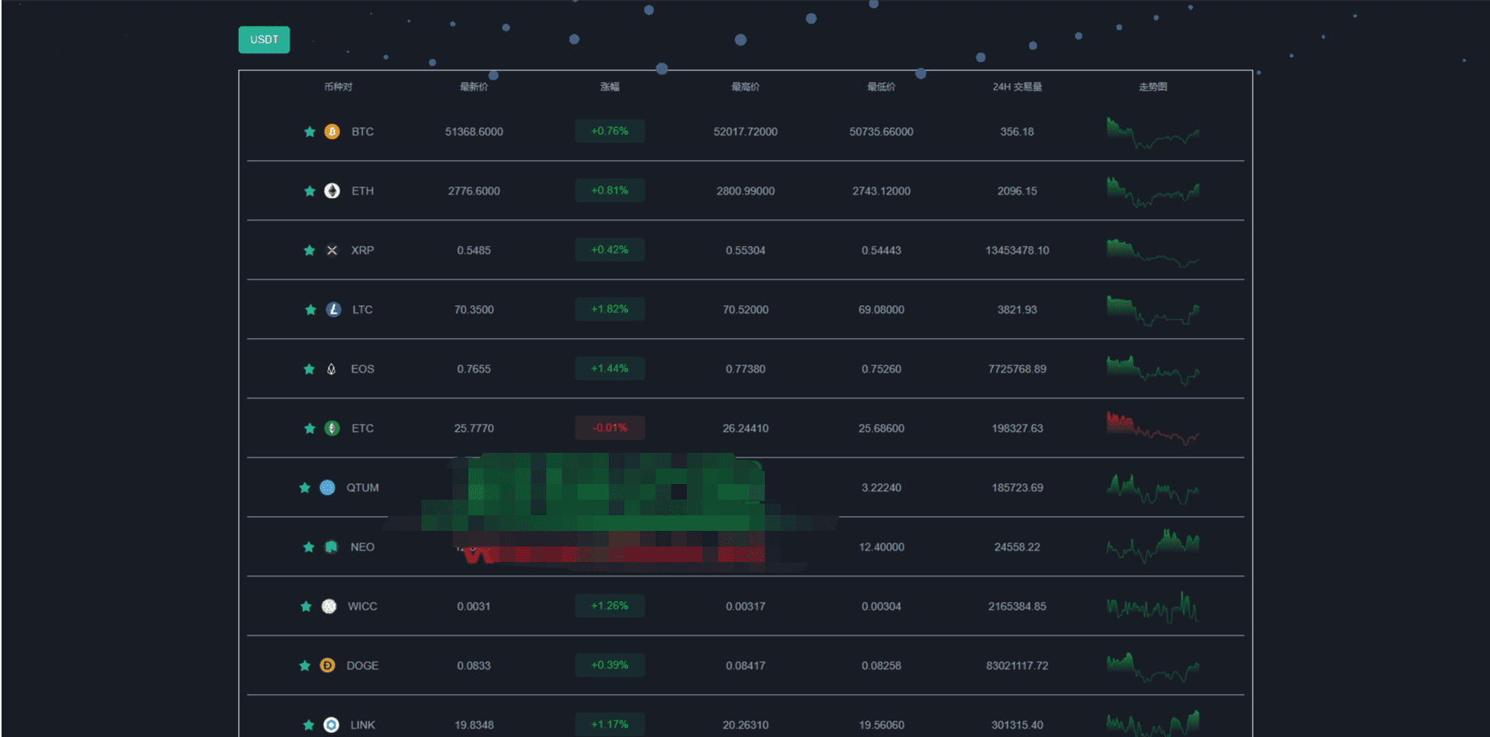Click the Bitcoin coin icon
This screenshot has height=737, width=1490.
[332, 132]
